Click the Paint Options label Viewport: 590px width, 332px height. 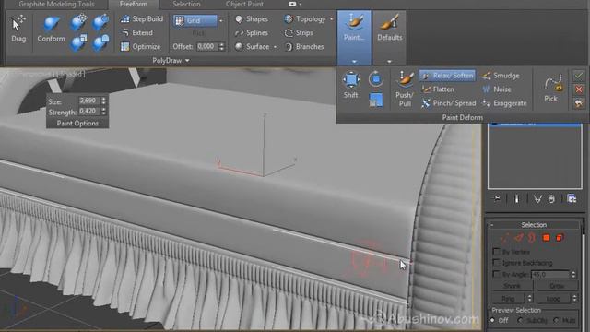click(77, 124)
